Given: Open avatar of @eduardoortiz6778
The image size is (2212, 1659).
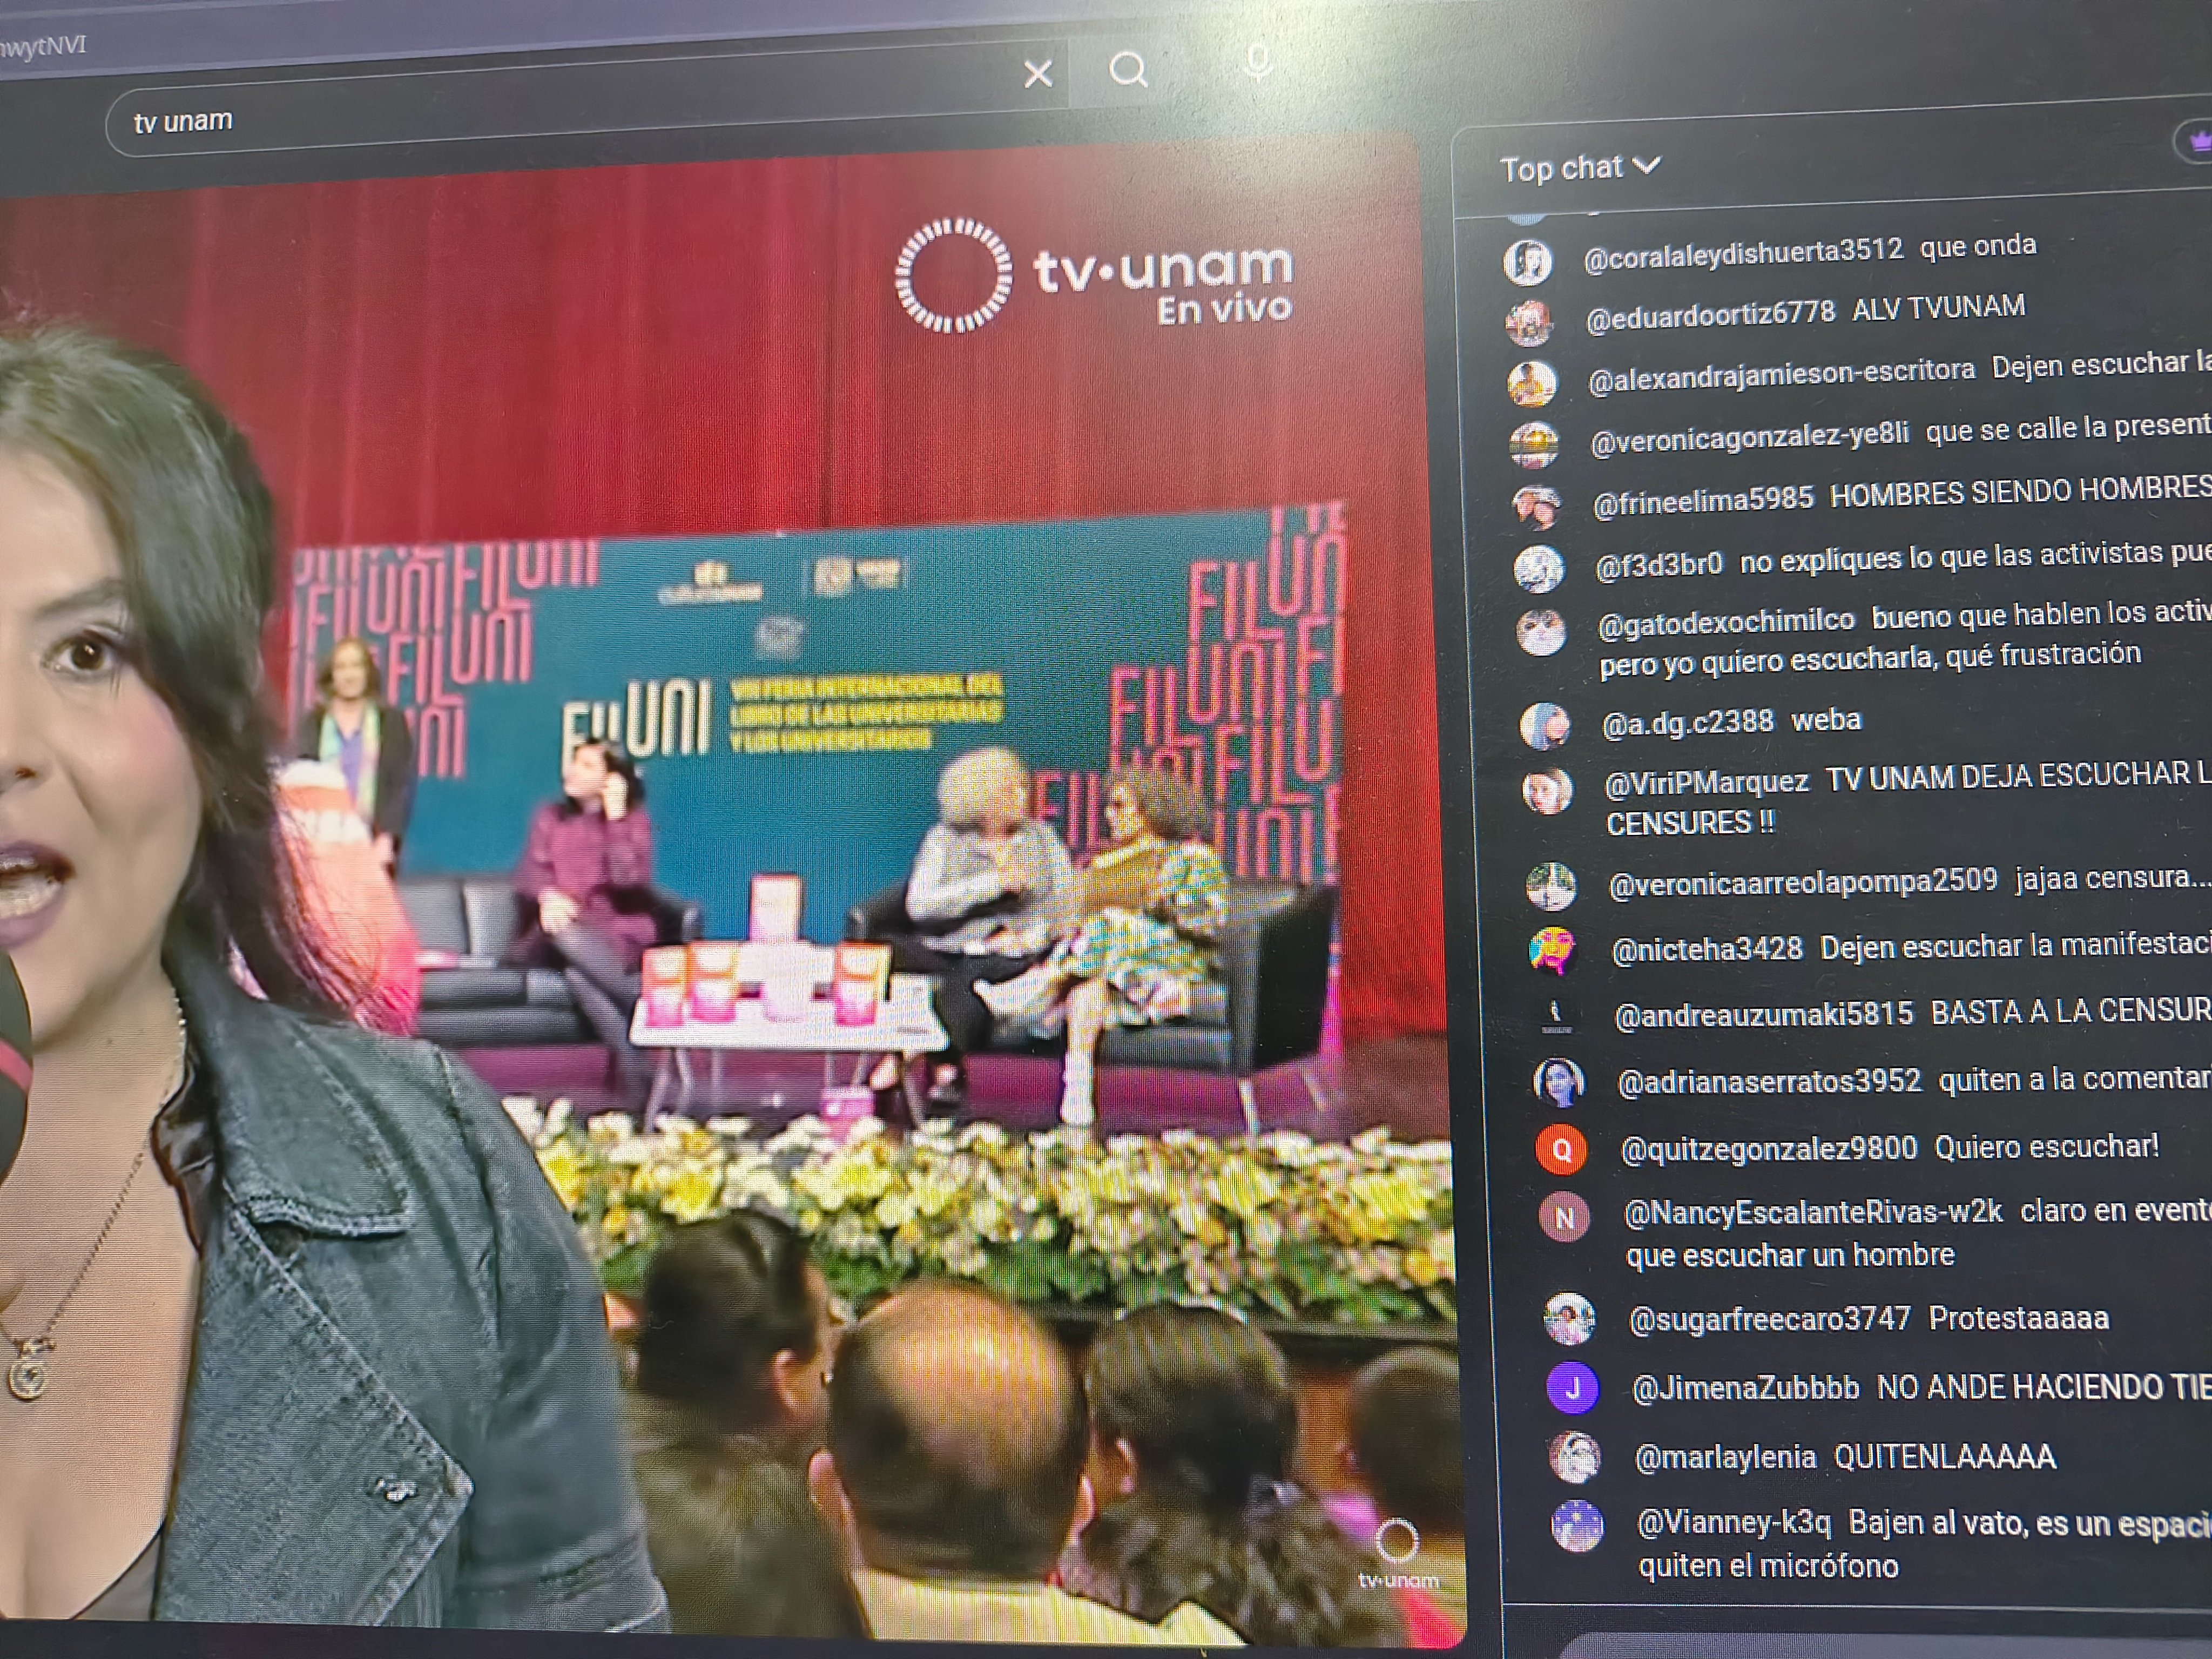Looking at the screenshot, I should click(x=1529, y=322).
